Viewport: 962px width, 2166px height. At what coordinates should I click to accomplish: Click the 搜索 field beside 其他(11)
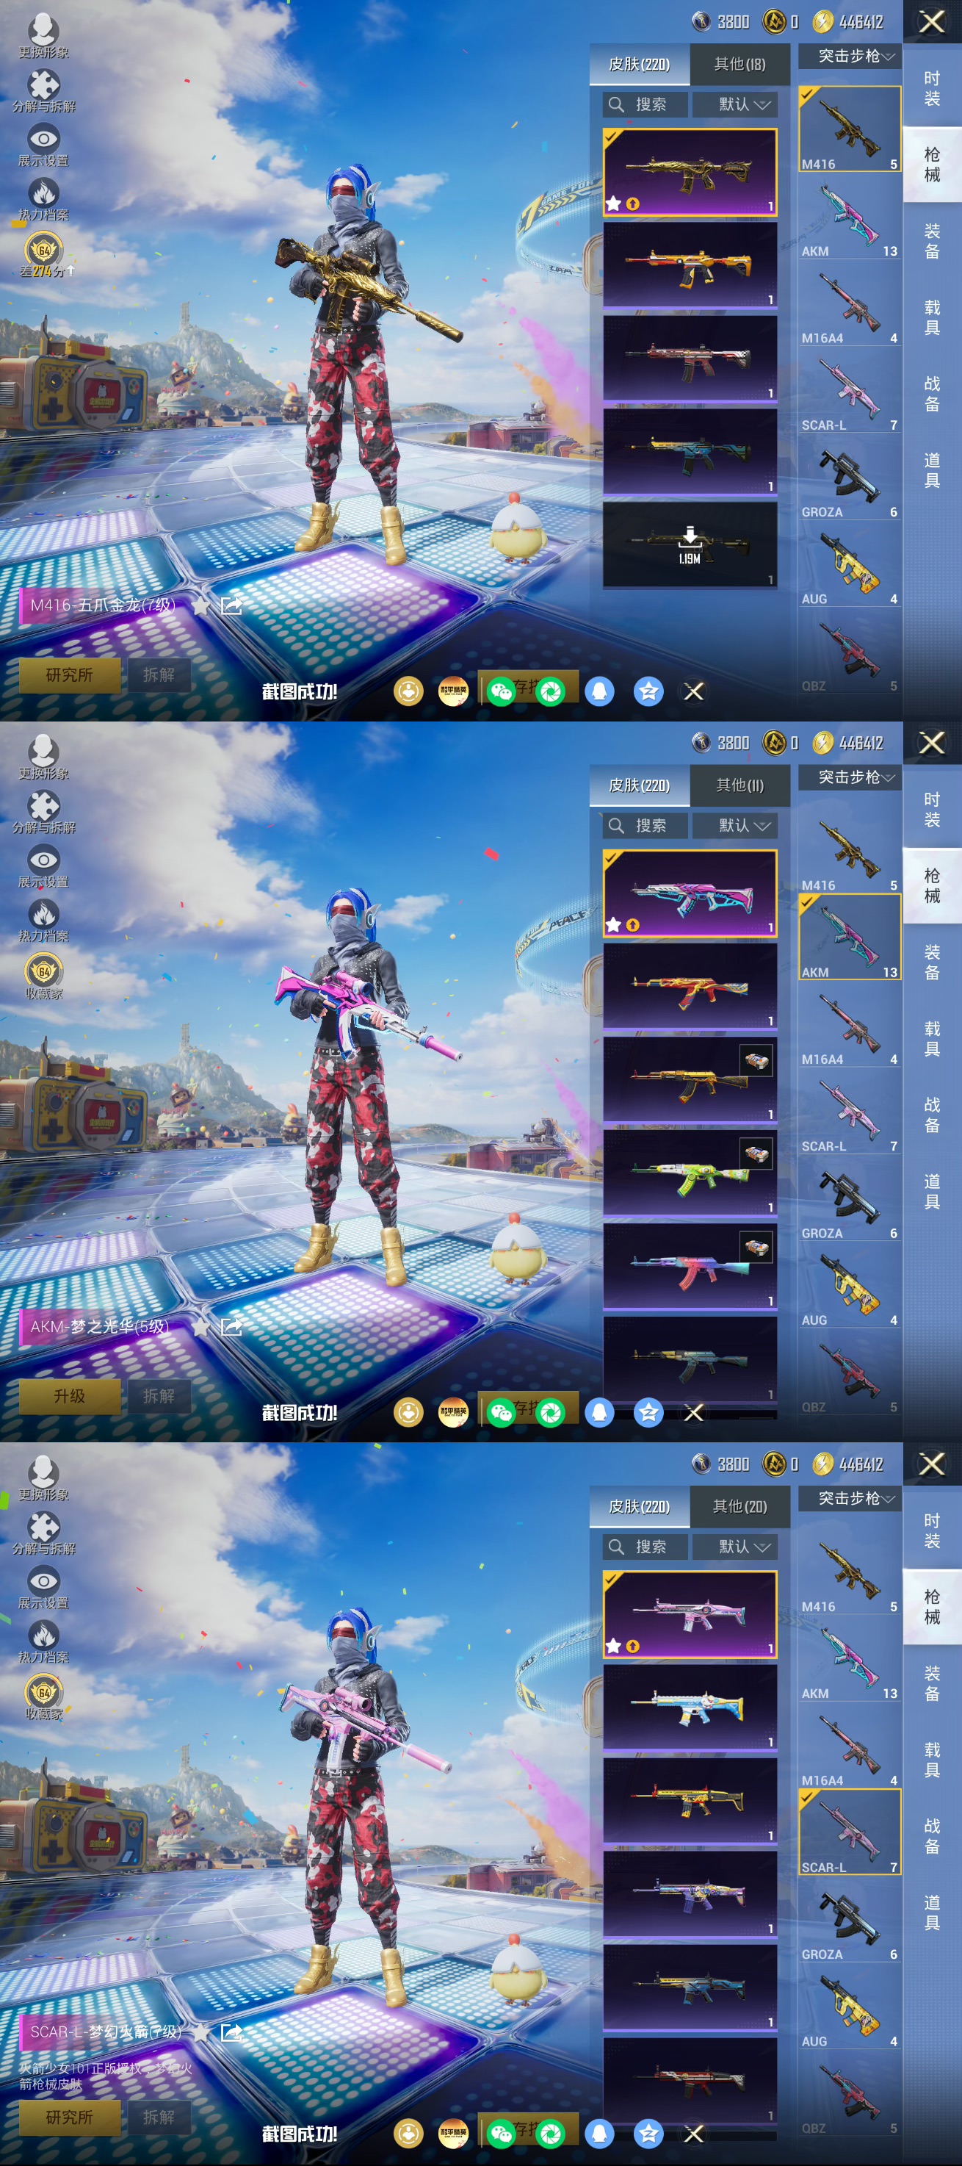tap(645, 826)
